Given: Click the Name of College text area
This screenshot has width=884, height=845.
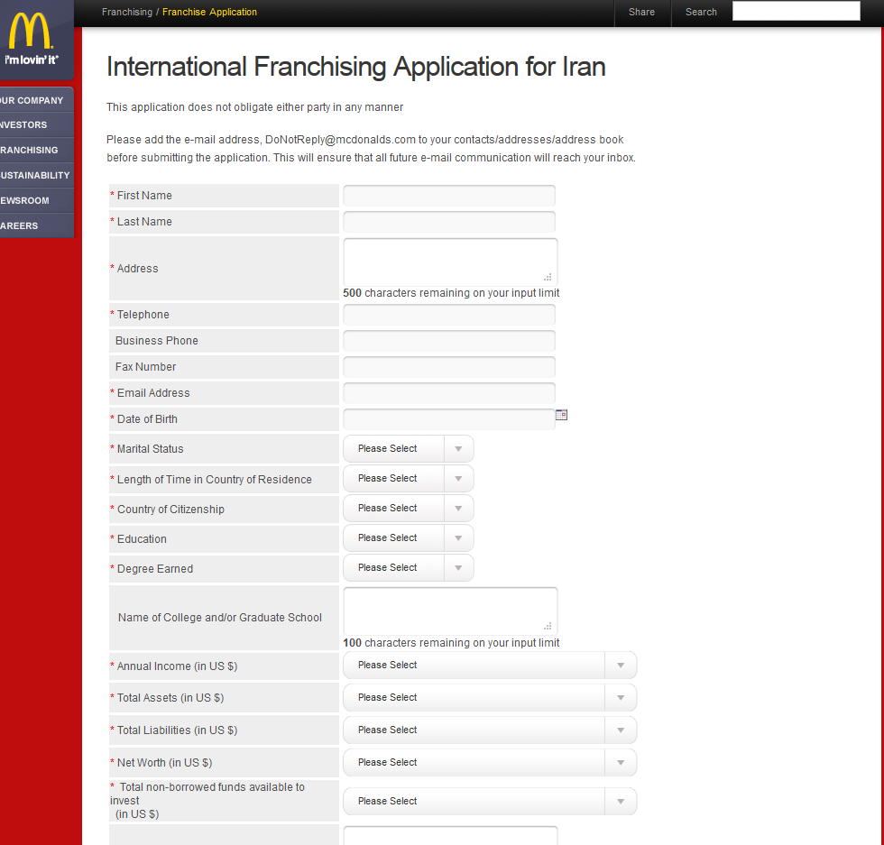Looking at the screenshot, I should [450, 611].
